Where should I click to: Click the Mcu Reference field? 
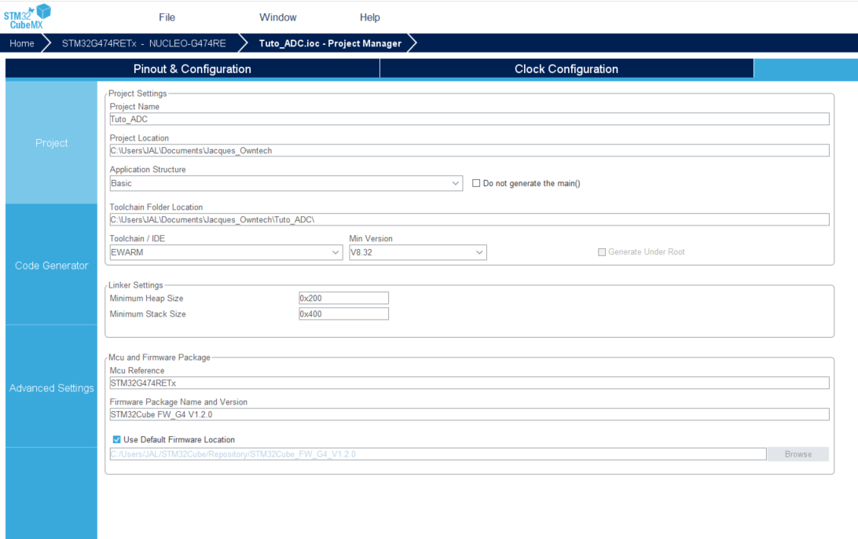(469, 383)
